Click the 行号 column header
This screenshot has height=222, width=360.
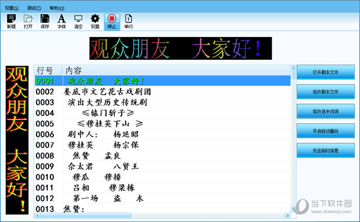click(x=48, y=71)
